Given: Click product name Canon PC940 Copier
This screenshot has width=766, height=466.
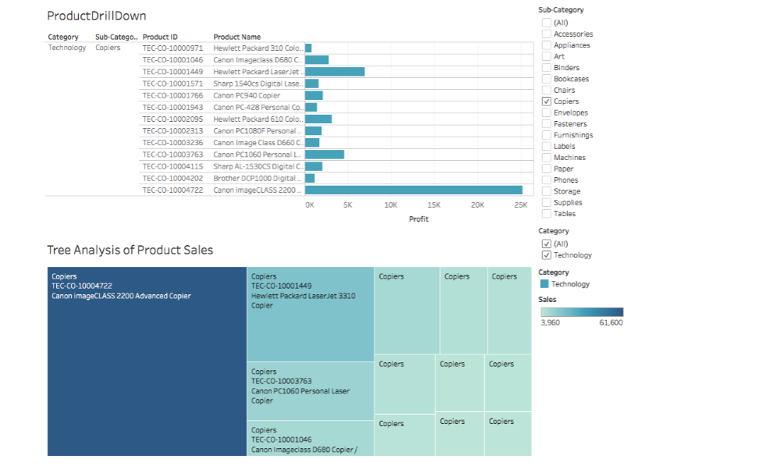Looking at the screenshot, I should coord(246,95).
